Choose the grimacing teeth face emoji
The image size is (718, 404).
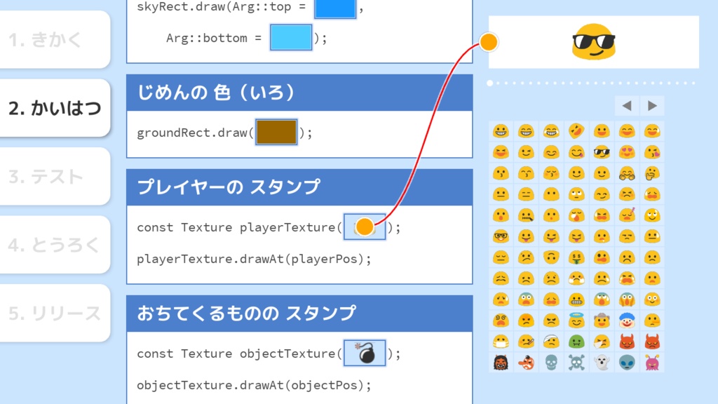576,299
